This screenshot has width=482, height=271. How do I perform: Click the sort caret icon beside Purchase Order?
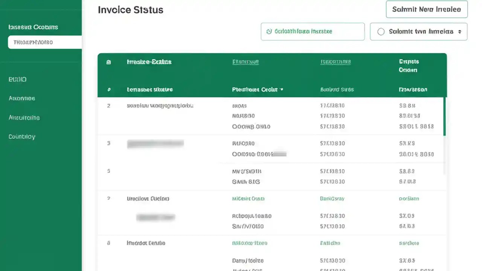pyautogui.click(x=282, y=90)
